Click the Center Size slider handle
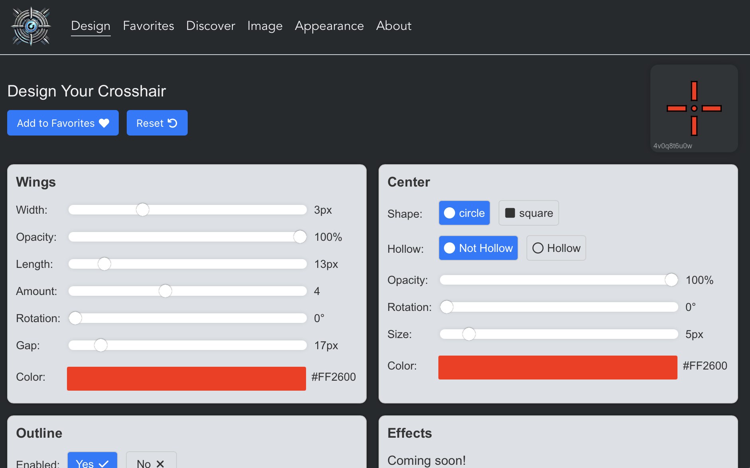This screenshot has width=750, height=468. click(x=469, y=334)
